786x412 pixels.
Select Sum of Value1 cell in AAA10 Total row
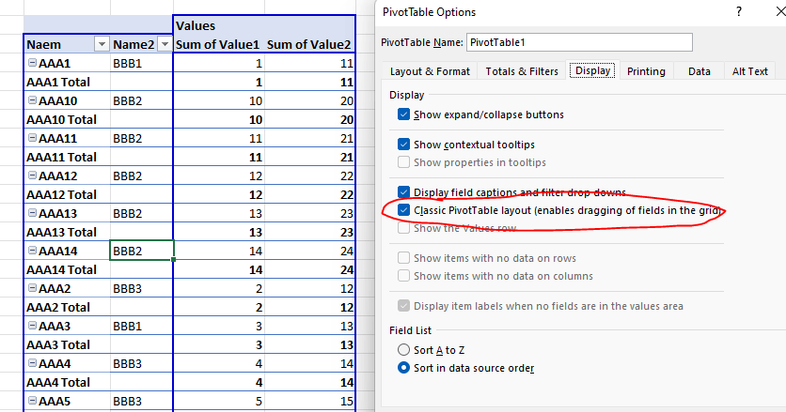coord(219,119)
